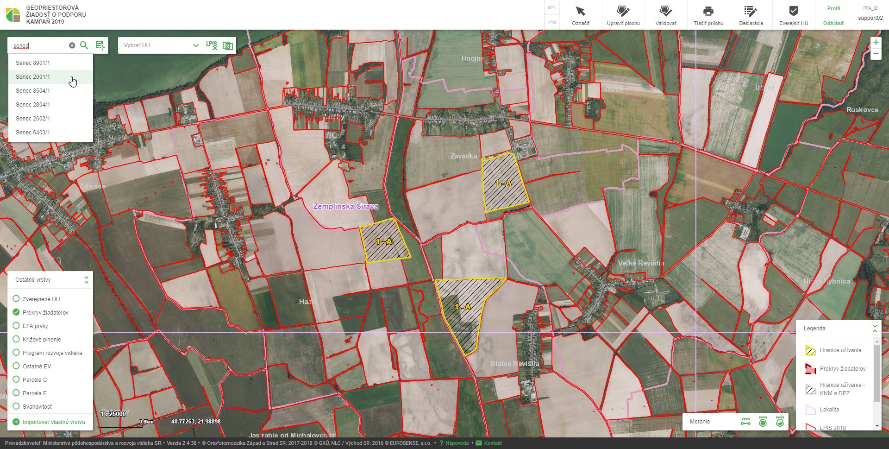Click the 1-A parcel near Blatné Revištia
Image resolution: width=889 pixels, height=449 pixels.
[463, 307]
